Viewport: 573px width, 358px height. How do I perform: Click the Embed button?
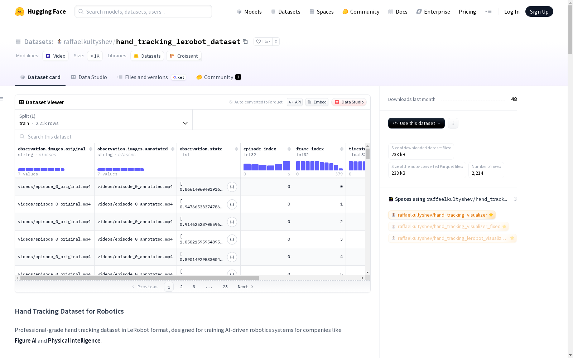pos(317,102)
